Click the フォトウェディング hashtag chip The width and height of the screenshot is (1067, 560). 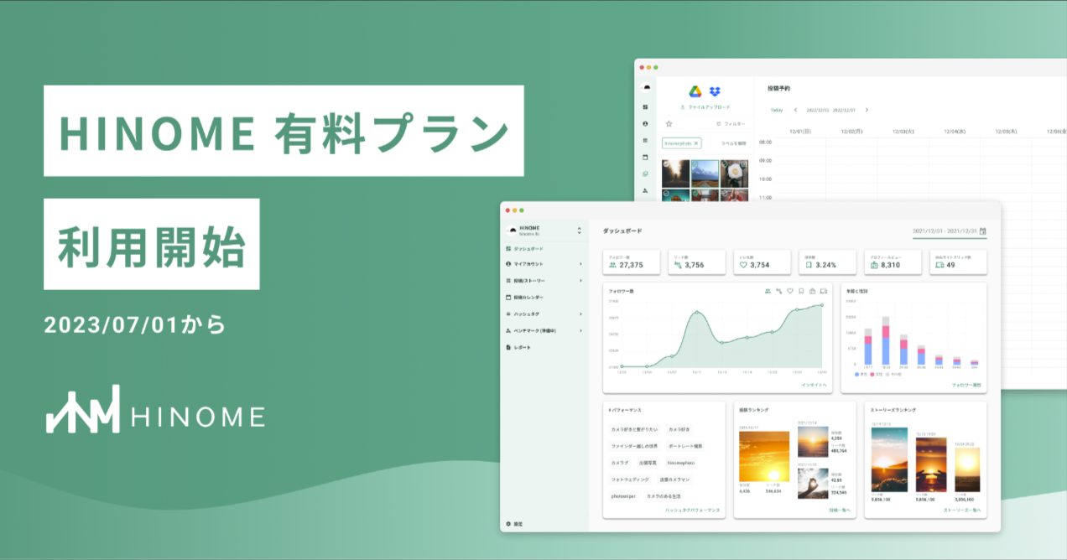(629, 480)
